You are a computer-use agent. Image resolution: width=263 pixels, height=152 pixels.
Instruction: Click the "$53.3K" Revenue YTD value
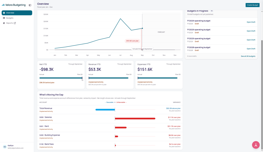95,70
